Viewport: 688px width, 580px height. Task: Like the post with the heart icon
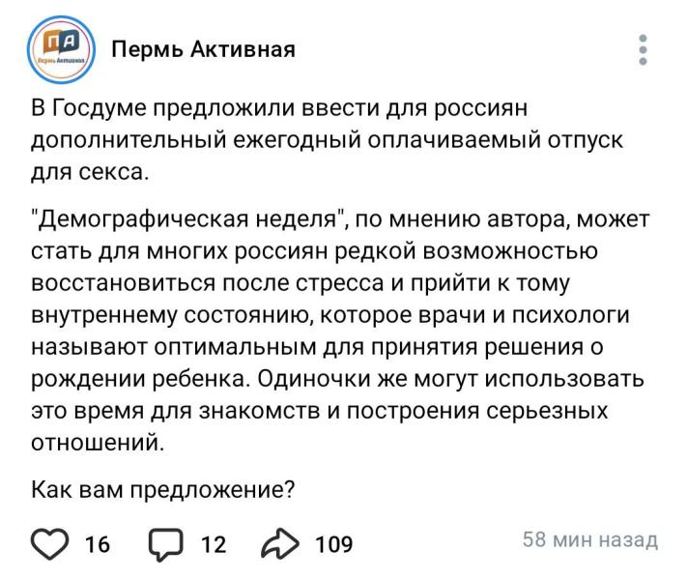point(49,544)
